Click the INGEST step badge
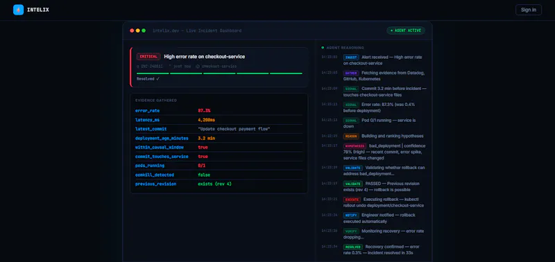The height and width of the screenshot is (262, 555). click(351, 58)
